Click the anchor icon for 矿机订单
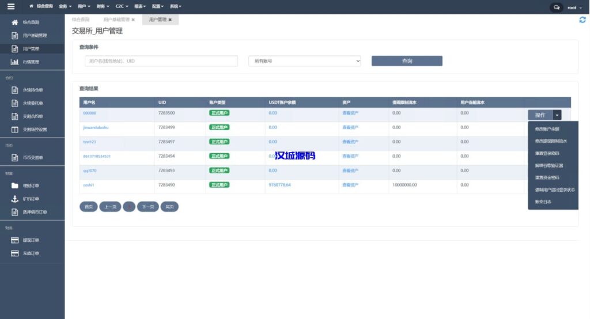This screenshot has height=319, width=590. pyautogui.click(x=15, y=199)
